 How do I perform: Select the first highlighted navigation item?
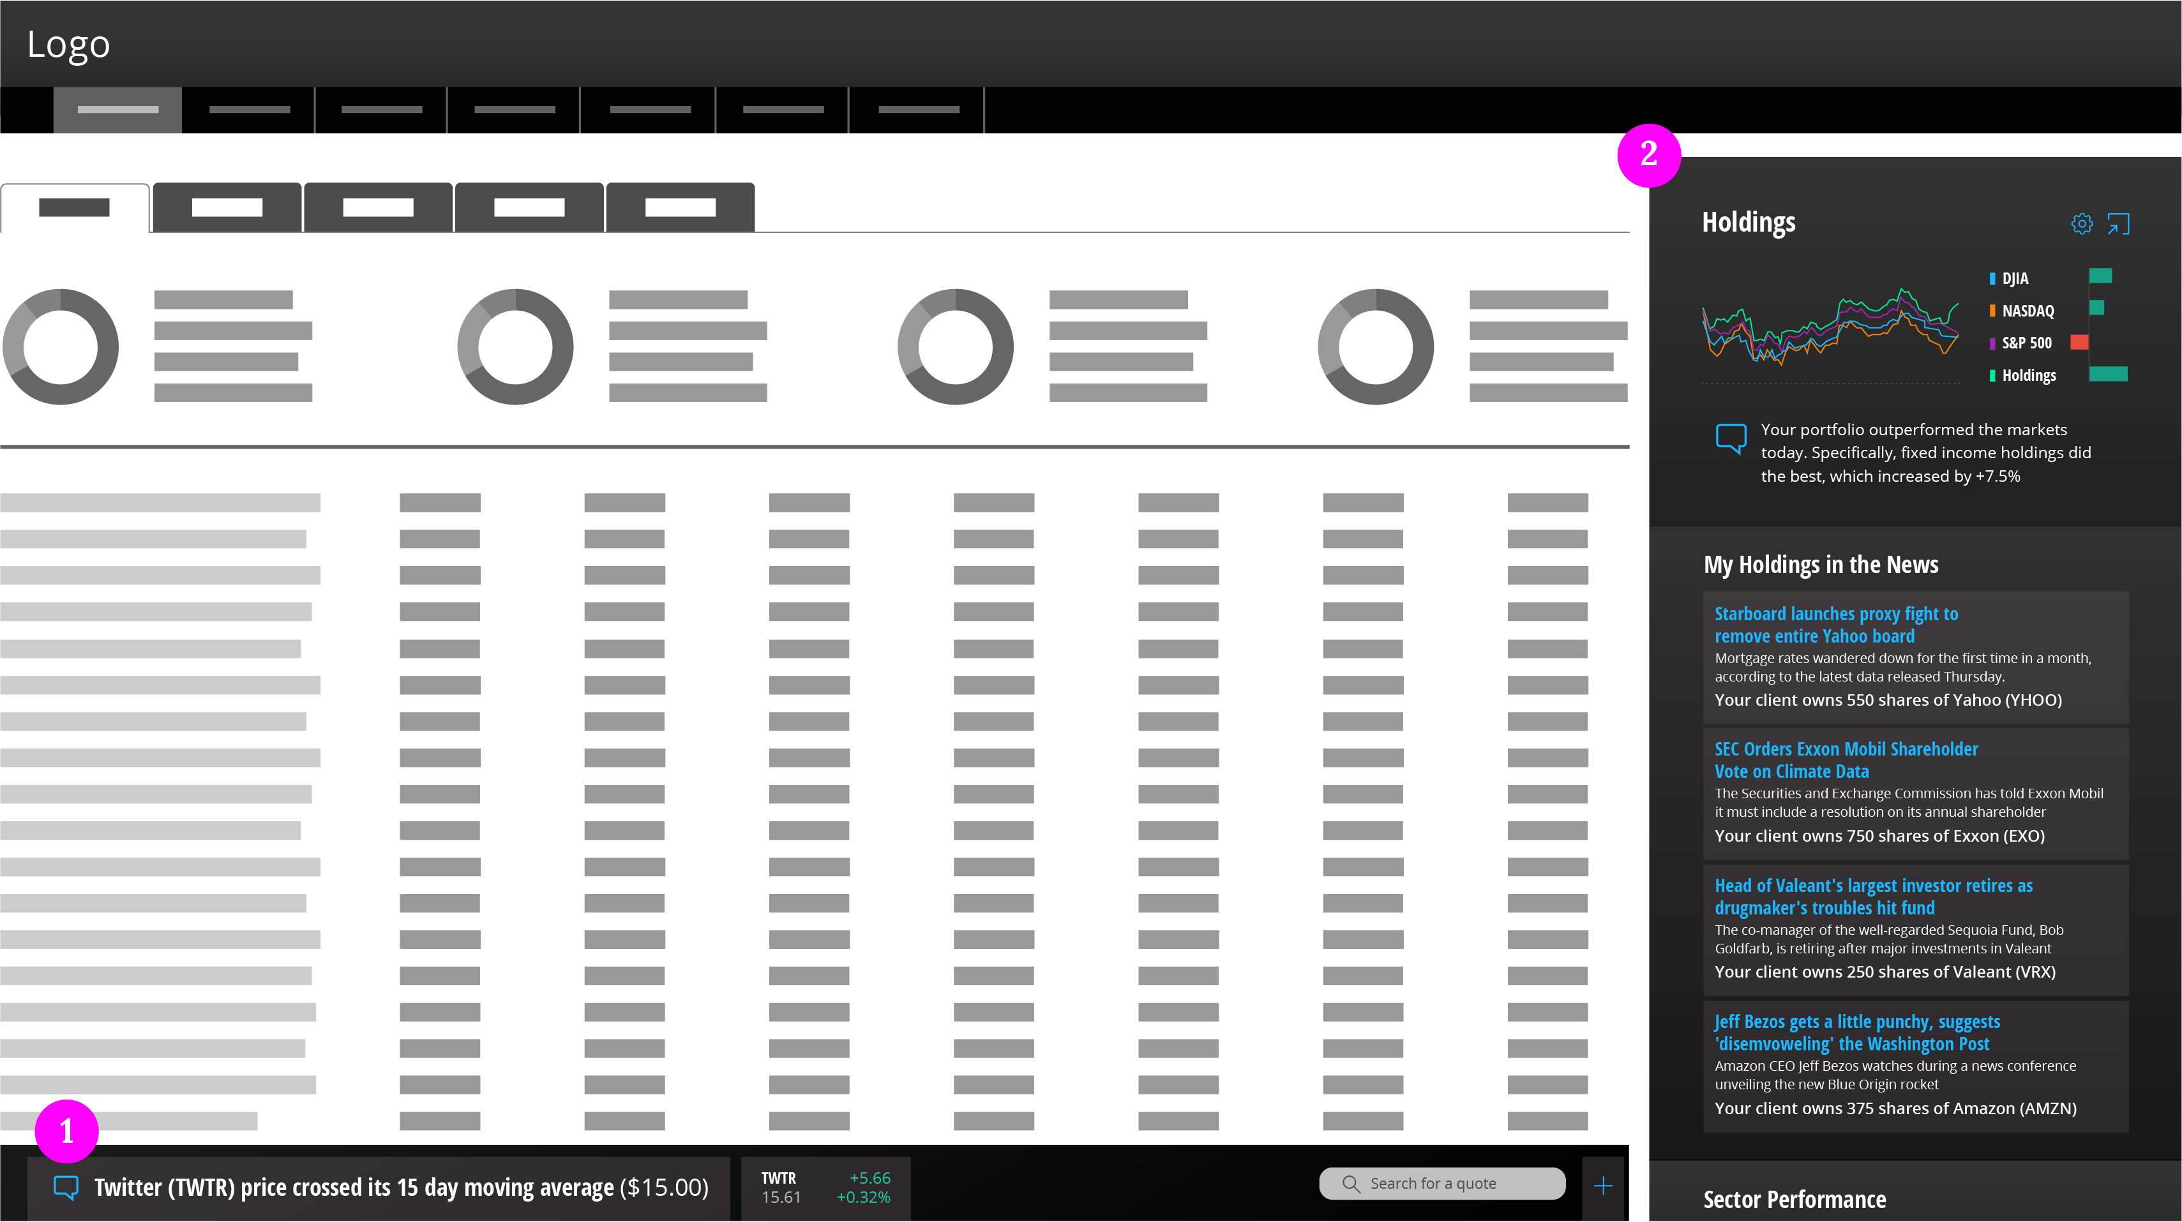pyautogui.click(x=117, y=109)
